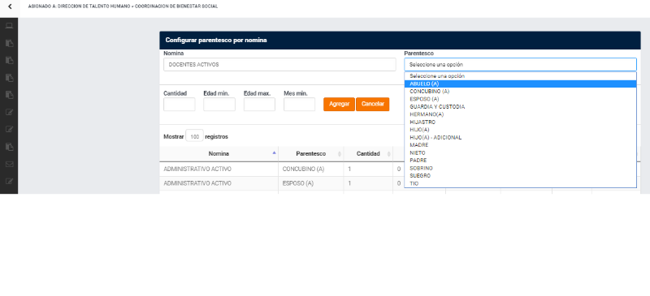Select PADRE option

520,161
